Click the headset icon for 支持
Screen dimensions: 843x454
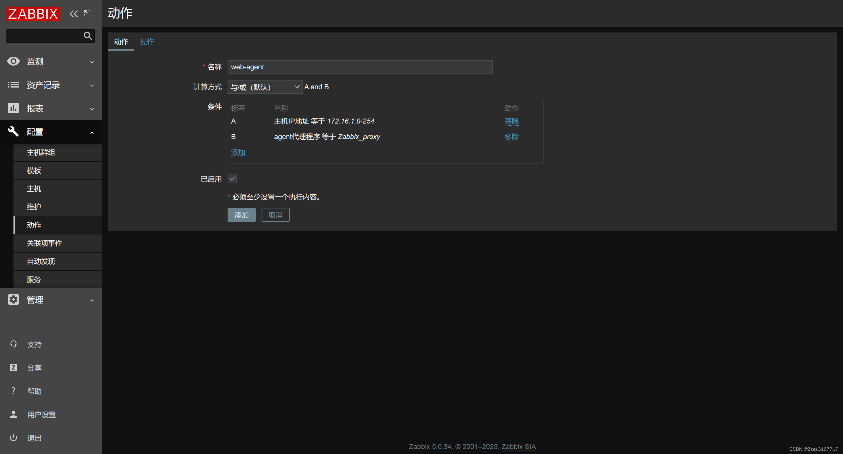coord(13,344)
